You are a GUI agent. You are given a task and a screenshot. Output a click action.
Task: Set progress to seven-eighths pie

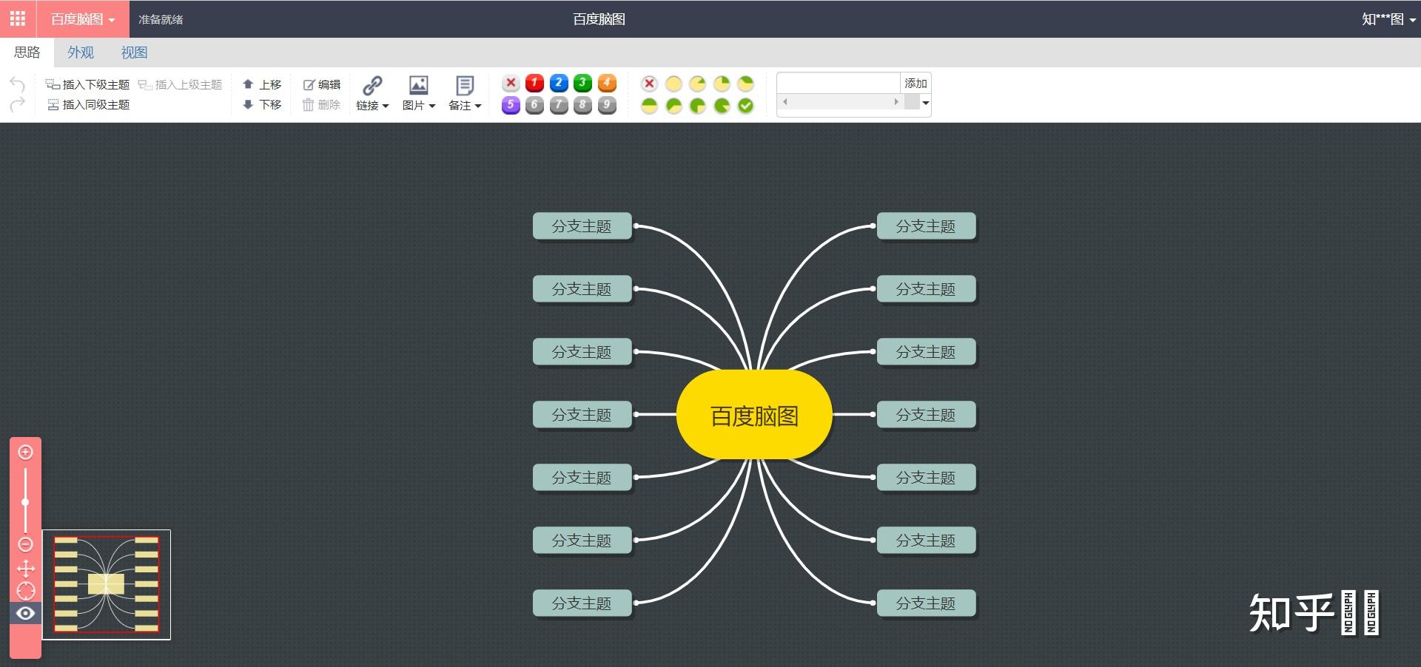[x=722, y=106]
